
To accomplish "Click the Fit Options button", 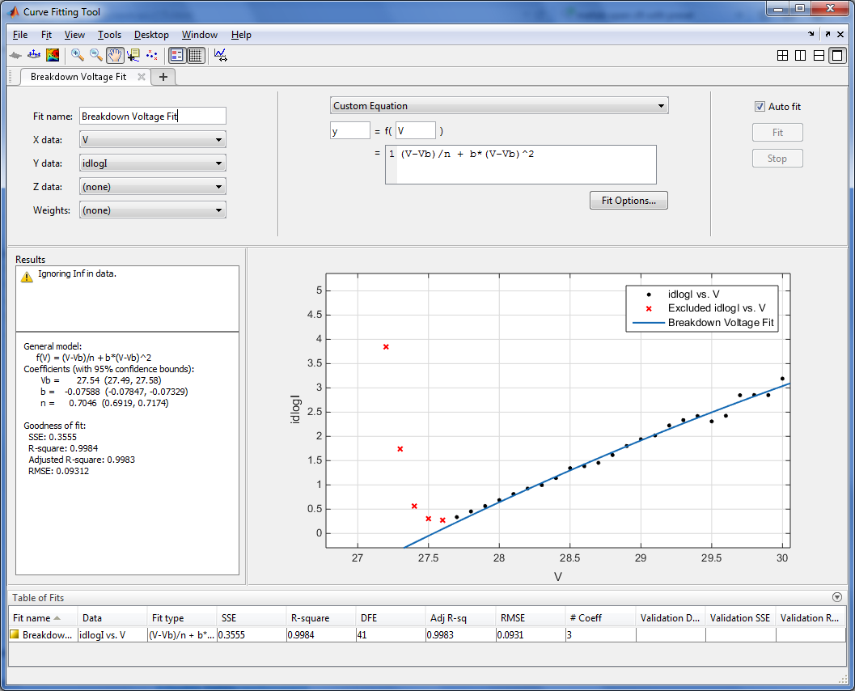I will tap(629, 201).
